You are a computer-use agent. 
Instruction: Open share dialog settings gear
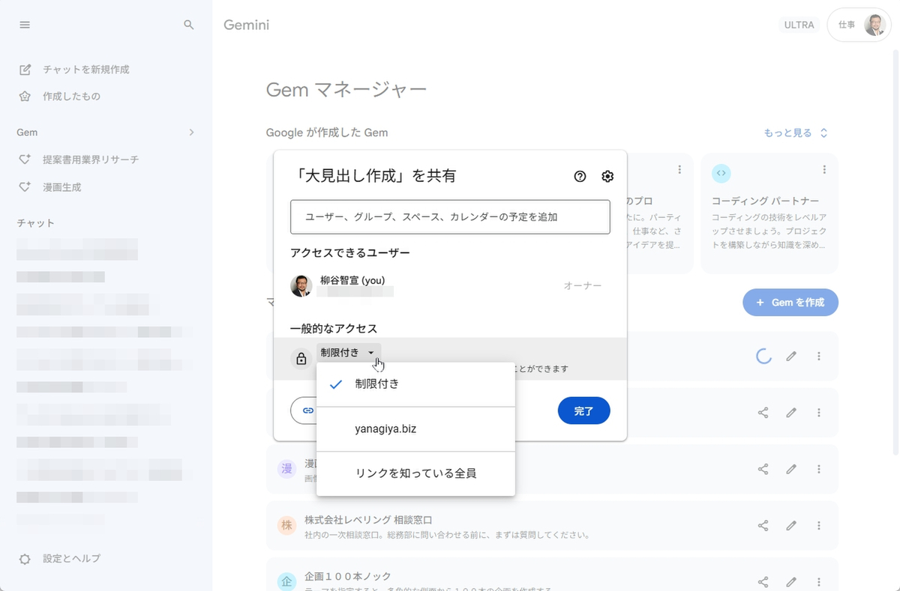pos(607,177)
